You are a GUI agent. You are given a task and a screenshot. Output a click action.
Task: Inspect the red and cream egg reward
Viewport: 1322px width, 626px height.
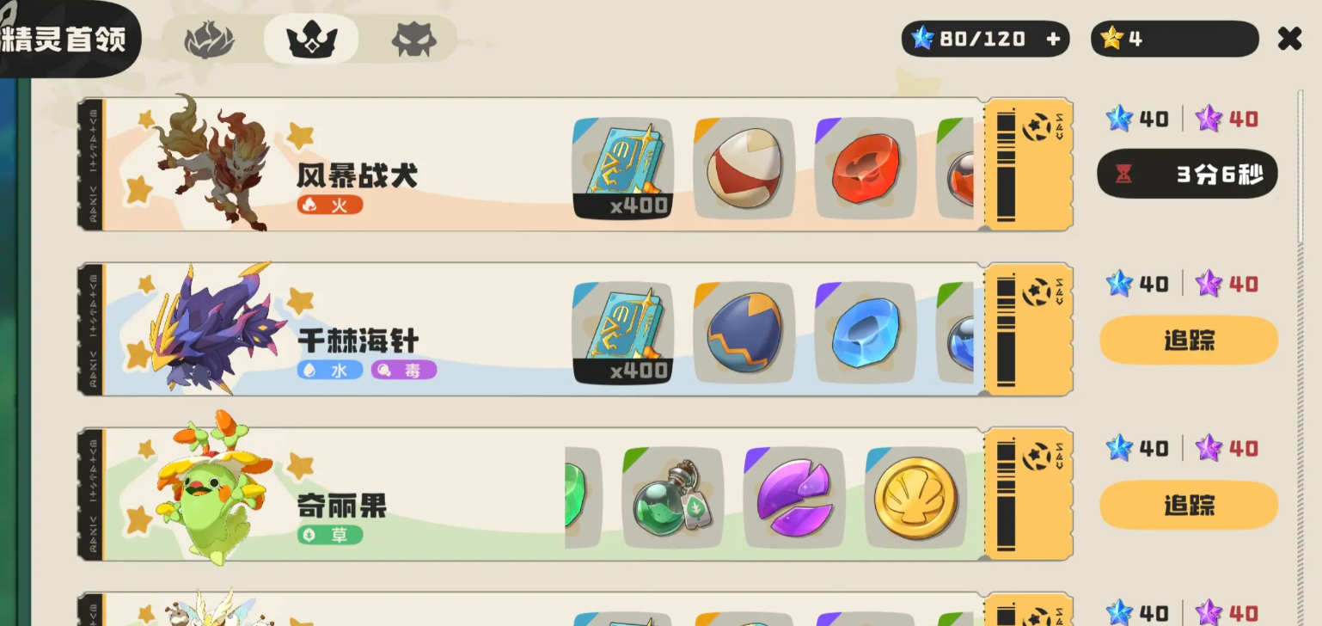pos(744,169)
